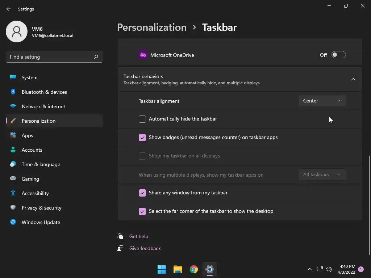The height and width of the screenshot is (278, 371).
Task: Uncheck Show badges on taskbar apps
Action: click(142, 137)
